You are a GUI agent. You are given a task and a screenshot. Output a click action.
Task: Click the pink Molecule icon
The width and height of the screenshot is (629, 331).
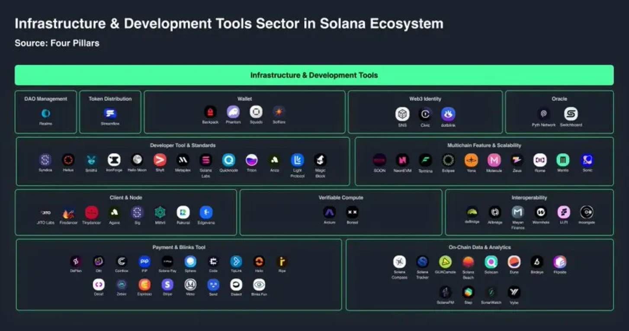coord(494,160)
